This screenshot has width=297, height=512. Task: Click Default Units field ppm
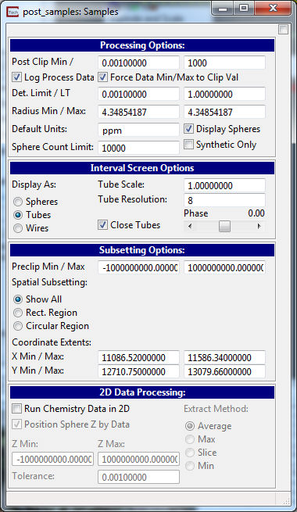138,130
